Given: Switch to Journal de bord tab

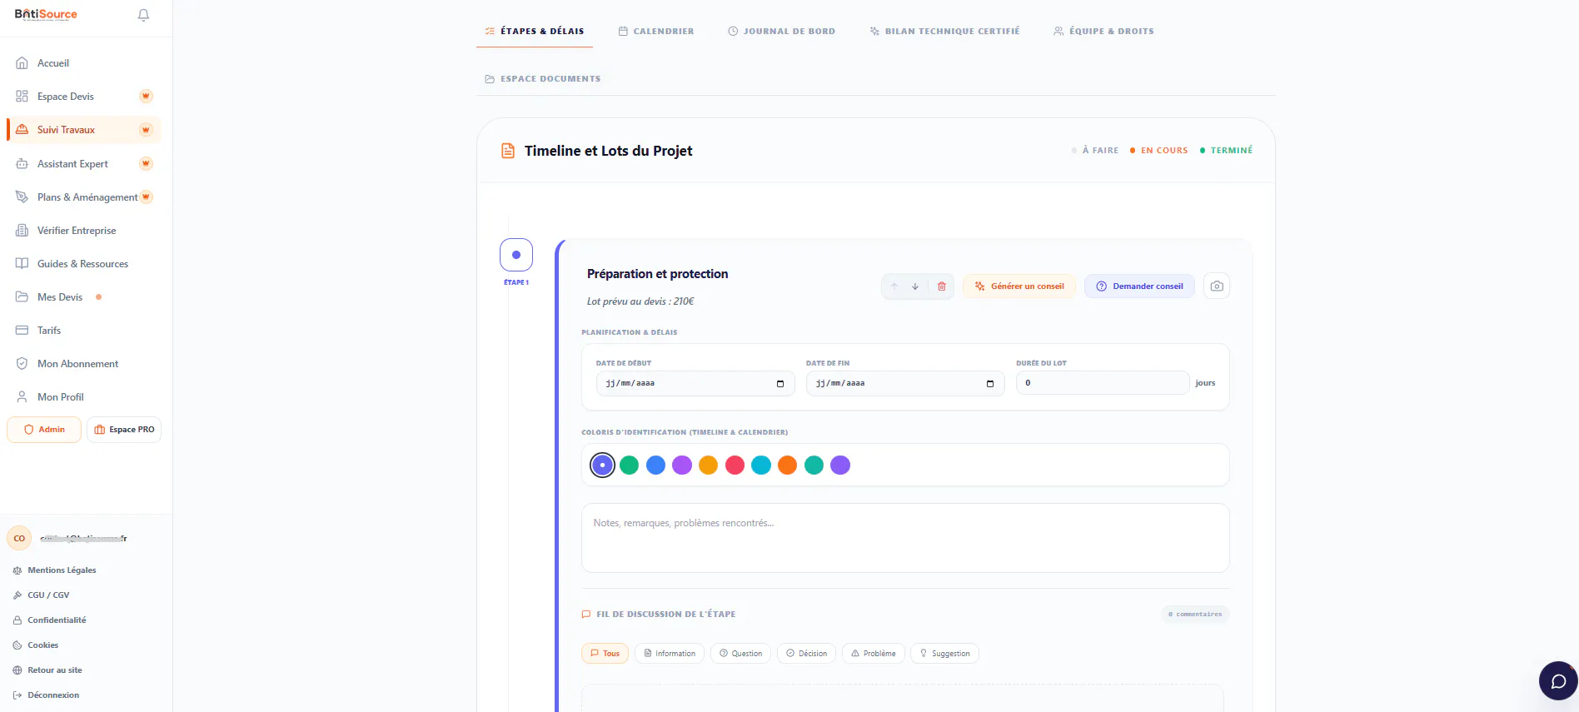Looking at the screenshot, I should click(x=782, y=32).
